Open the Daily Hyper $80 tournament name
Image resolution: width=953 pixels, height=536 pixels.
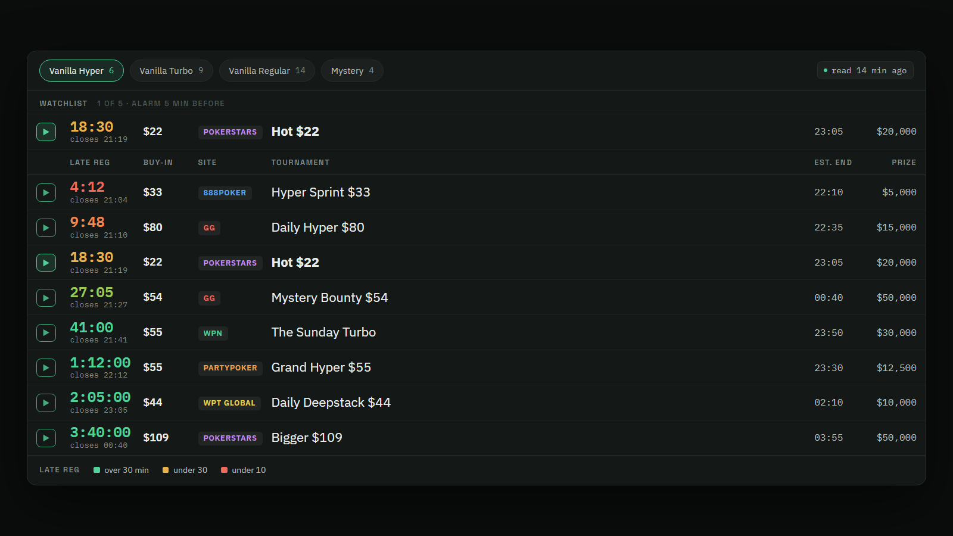[x=317, y=228]
